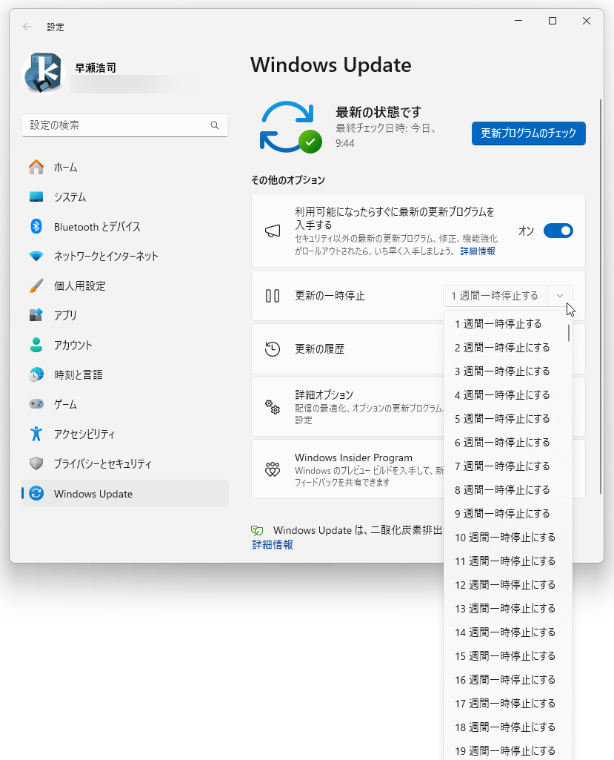
Task: Click the Windows Insider Program hearts icon
Action: coord(273,469)
